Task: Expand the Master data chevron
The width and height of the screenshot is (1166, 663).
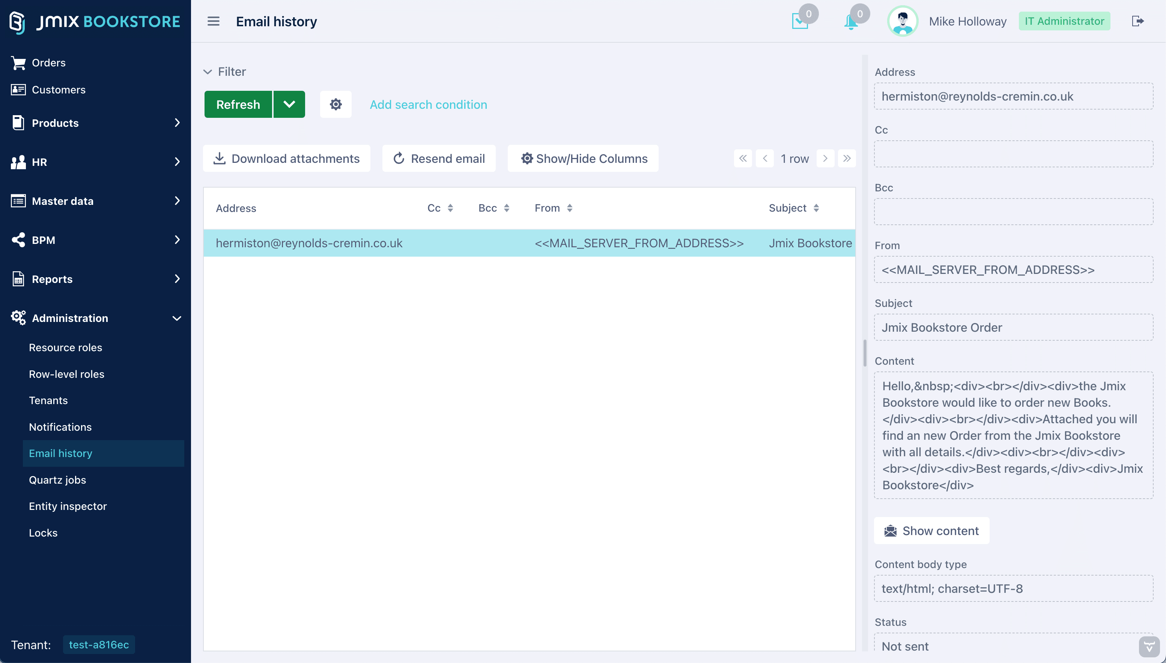Action: [x=177, y=201]
